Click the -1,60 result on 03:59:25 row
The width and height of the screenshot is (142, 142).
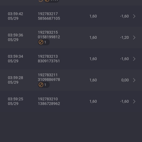coord(124,102)
